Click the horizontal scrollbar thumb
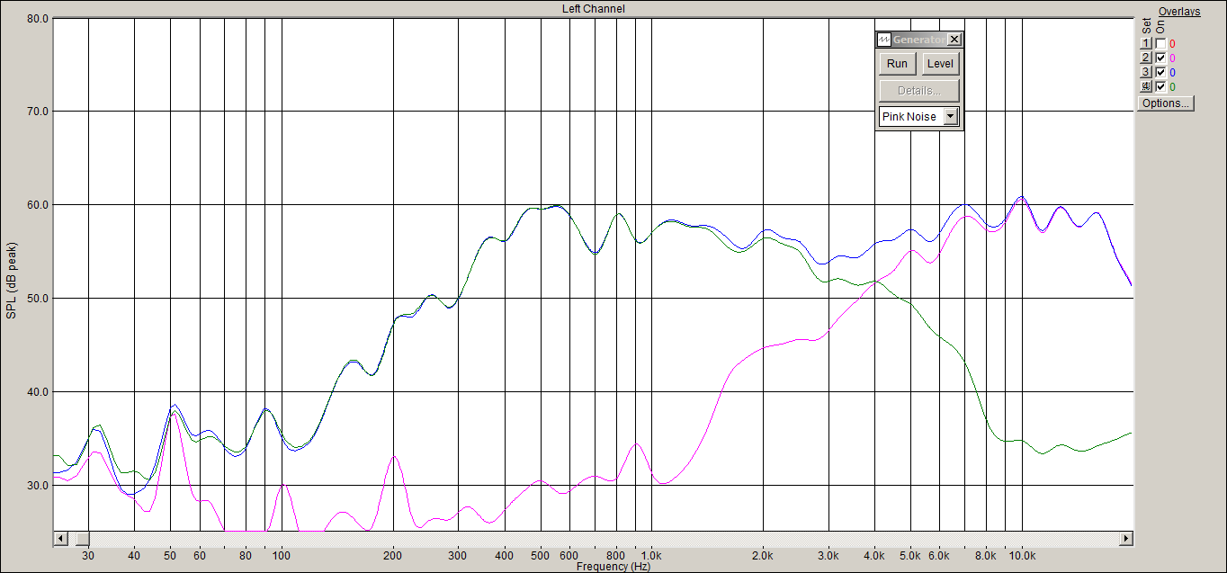 point(83,538)
